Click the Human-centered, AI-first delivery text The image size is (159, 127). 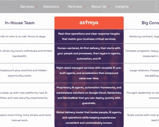[x=89, y=53]
